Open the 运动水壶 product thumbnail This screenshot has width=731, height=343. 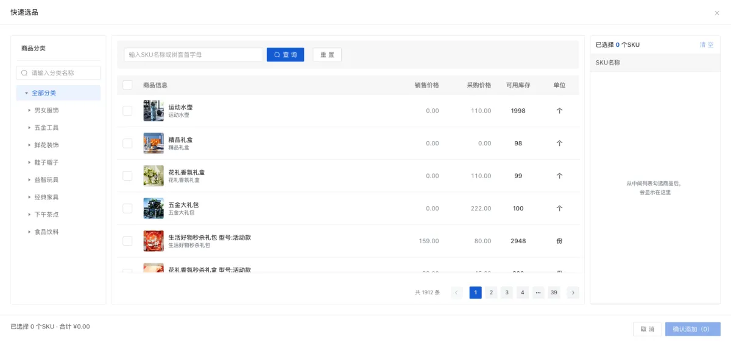click(x=154, y=111)
